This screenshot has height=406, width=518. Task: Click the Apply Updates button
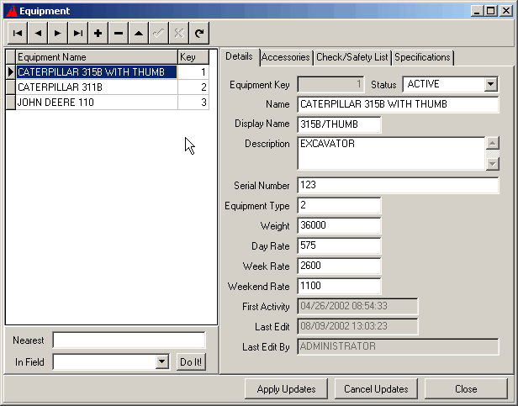[x=286, y=389]
